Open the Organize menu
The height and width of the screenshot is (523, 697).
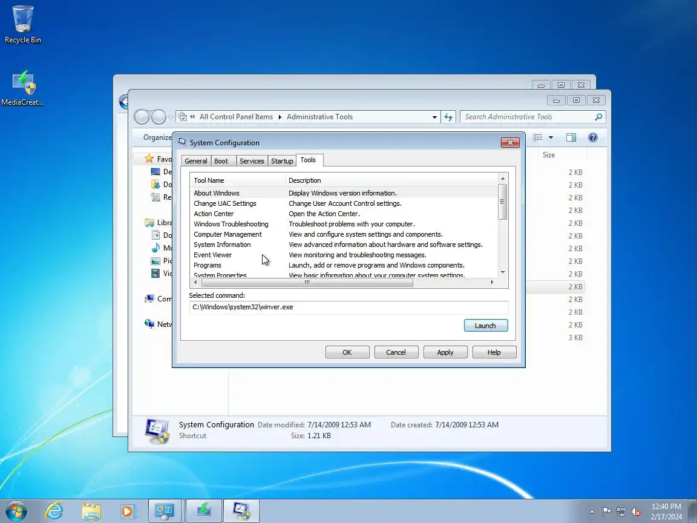157,137
